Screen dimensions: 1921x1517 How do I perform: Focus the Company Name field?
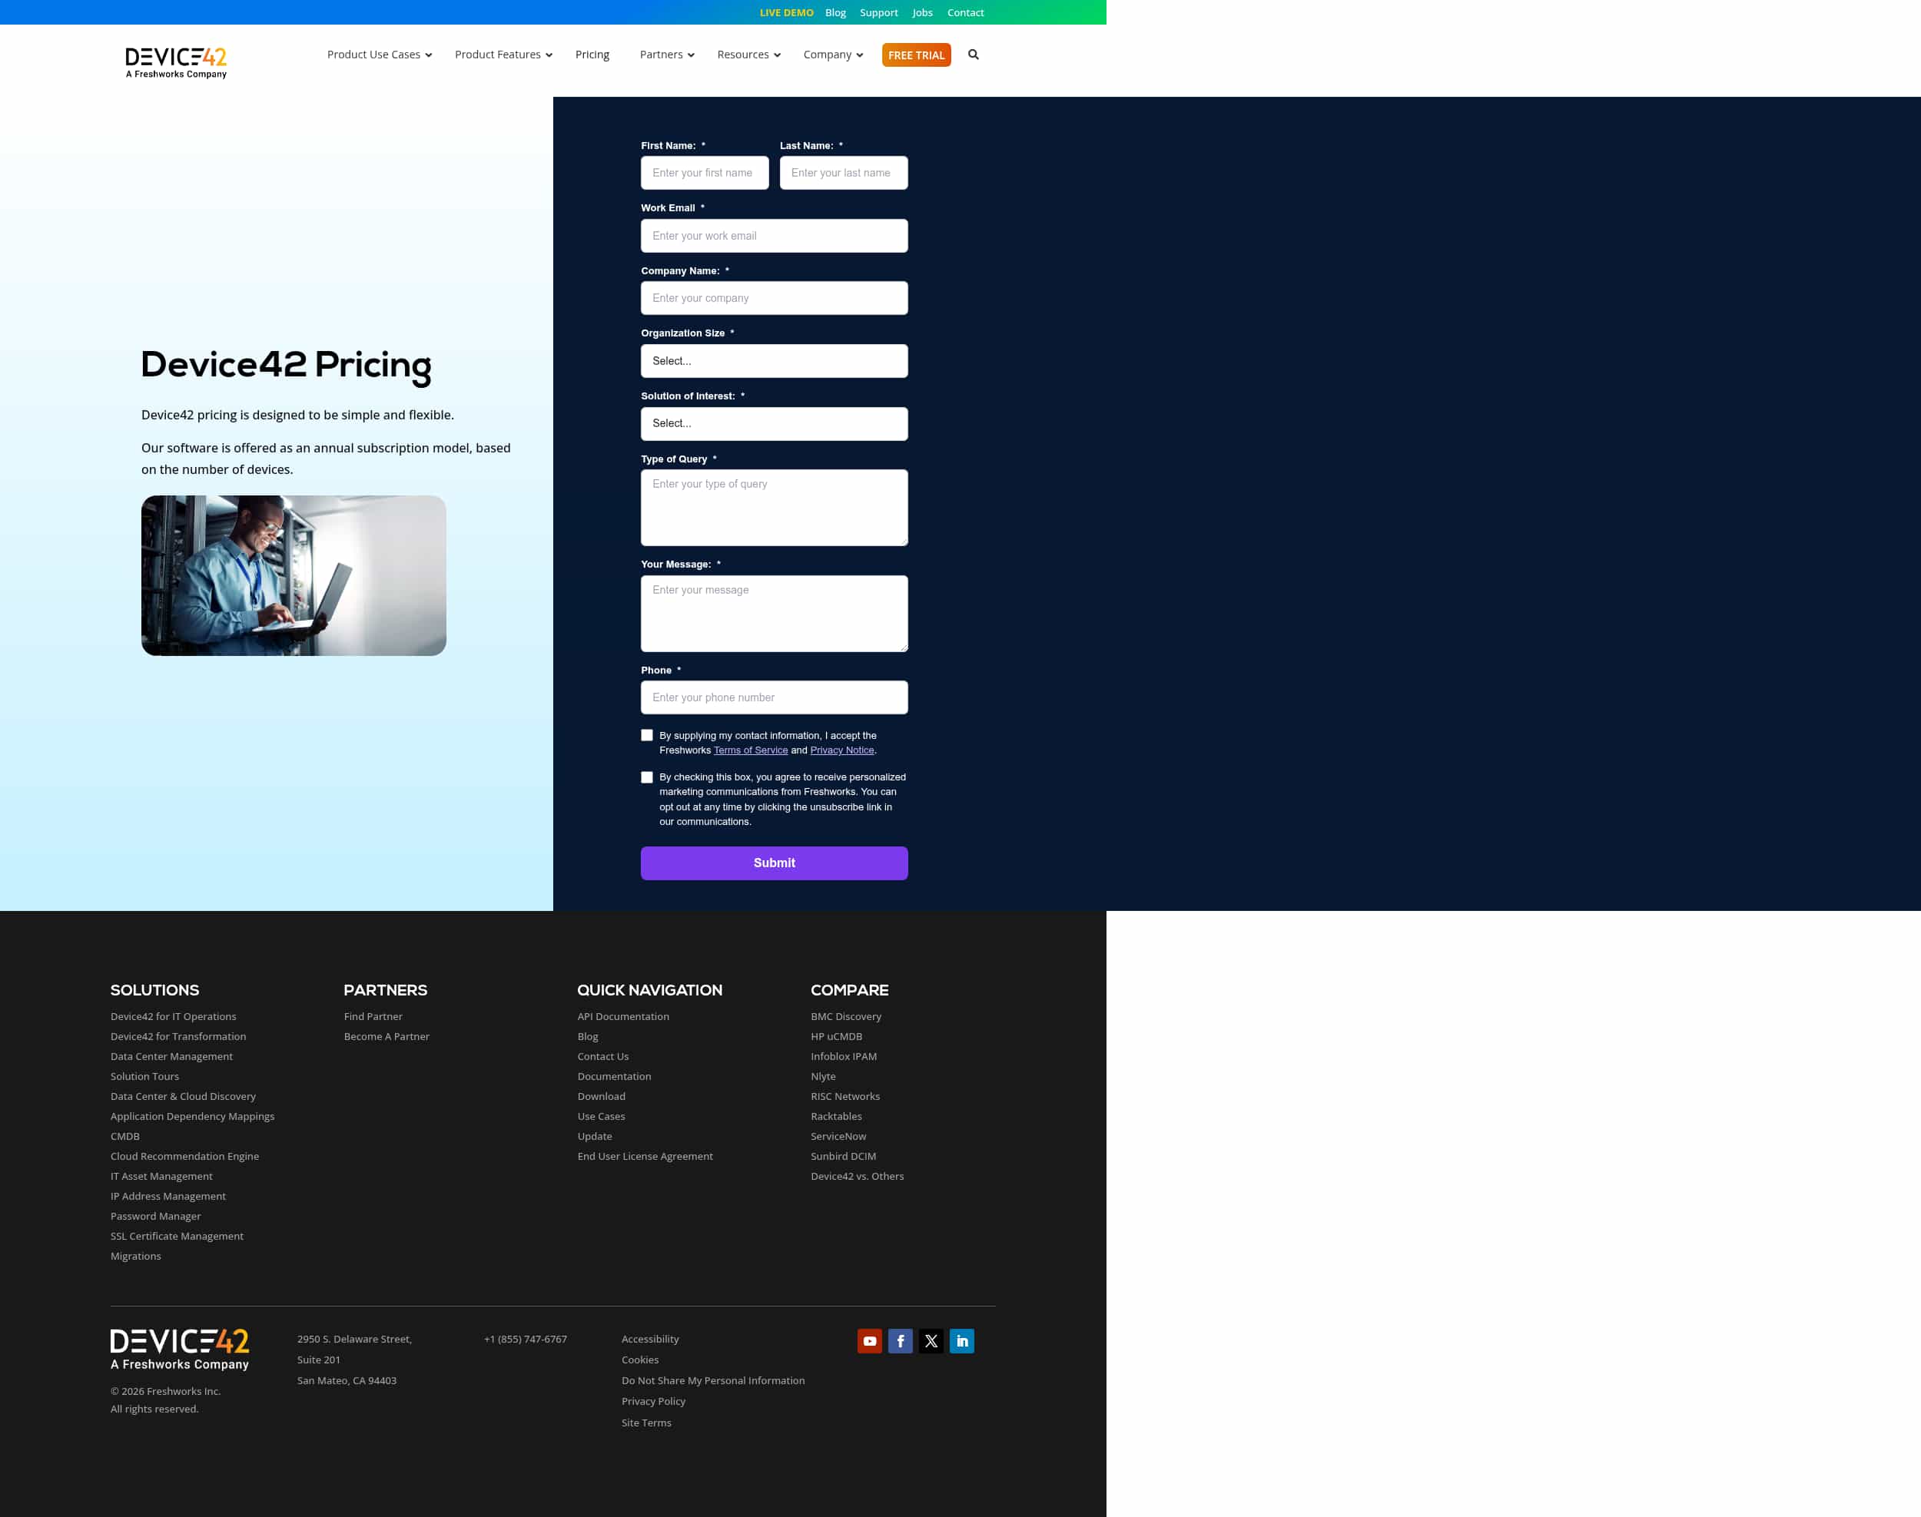774,297
